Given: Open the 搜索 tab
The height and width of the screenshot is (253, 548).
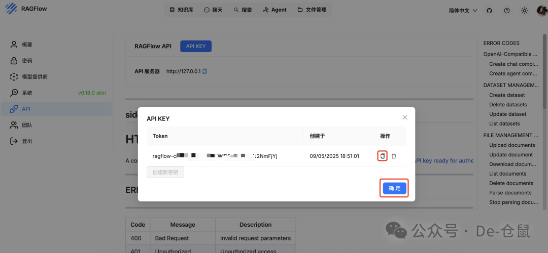Looking at the screenshot, I should 243,10.
